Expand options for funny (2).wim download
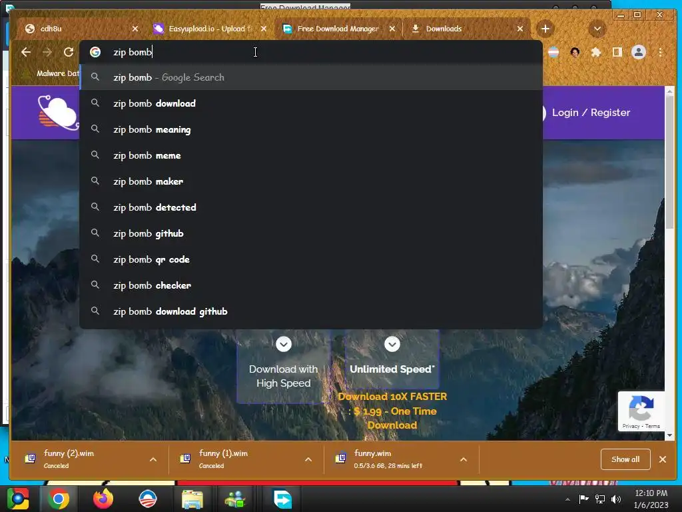This screenshot has width=682, height=512. (153, 459)
